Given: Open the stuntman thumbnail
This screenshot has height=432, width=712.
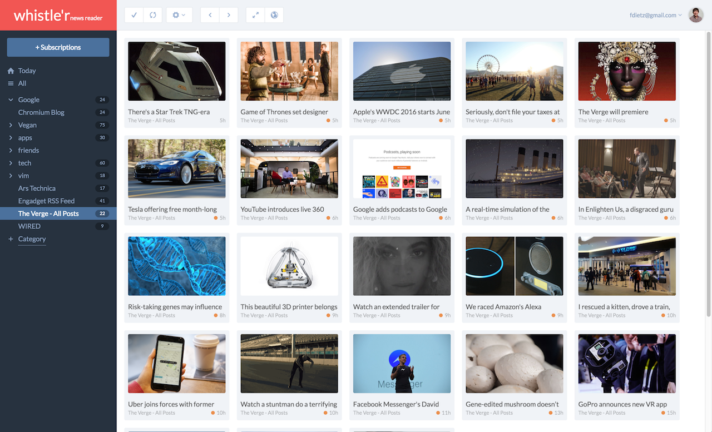Looking at the screenshot, I should tap(289, 364).
